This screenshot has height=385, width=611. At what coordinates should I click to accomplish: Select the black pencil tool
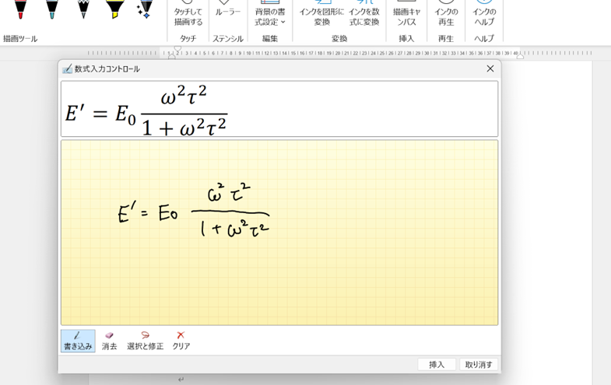point(83,8)
